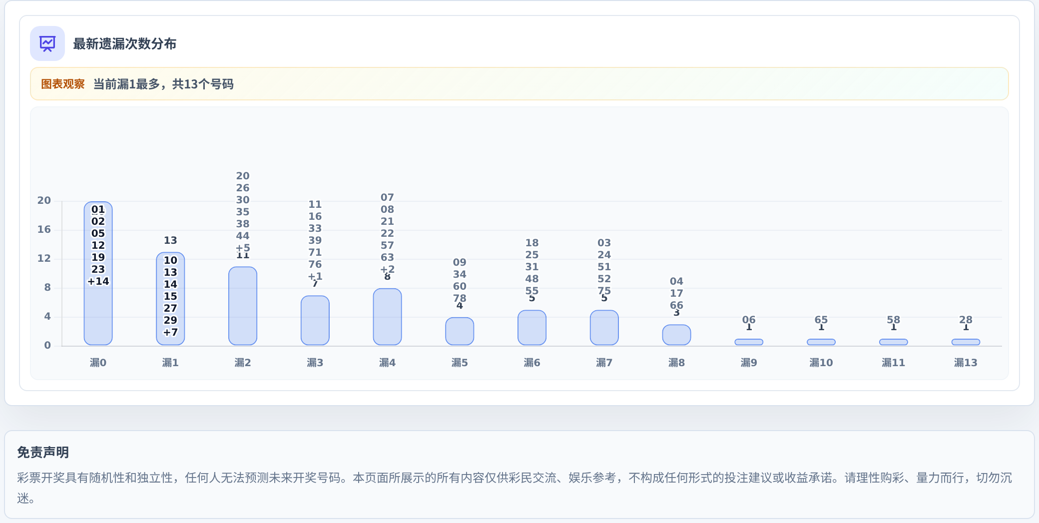This screenshot has width=1039, height=523.
Task: Click the x-axis label 漏10
Action: click(821, 363)
